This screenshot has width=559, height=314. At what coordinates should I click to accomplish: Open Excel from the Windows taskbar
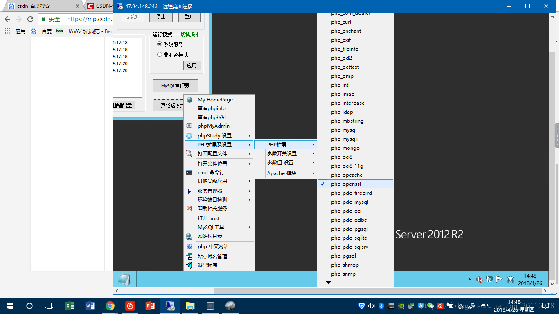[x=70, y=306]
